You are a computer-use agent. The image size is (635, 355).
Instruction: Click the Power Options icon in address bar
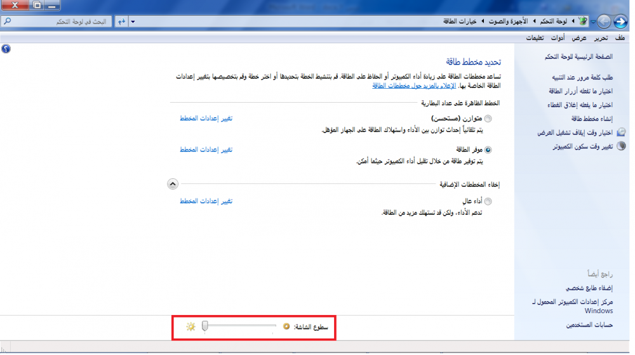[582, 22]
